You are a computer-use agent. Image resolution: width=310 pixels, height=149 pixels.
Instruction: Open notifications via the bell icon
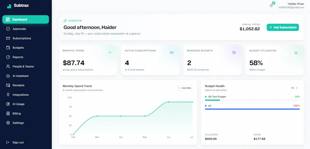tap(271, 5)
